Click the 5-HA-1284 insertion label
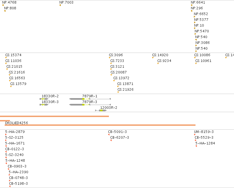Image resolution: width=234 pixels, height=188 pixels. pyautogui.click(x=205, y=143)
